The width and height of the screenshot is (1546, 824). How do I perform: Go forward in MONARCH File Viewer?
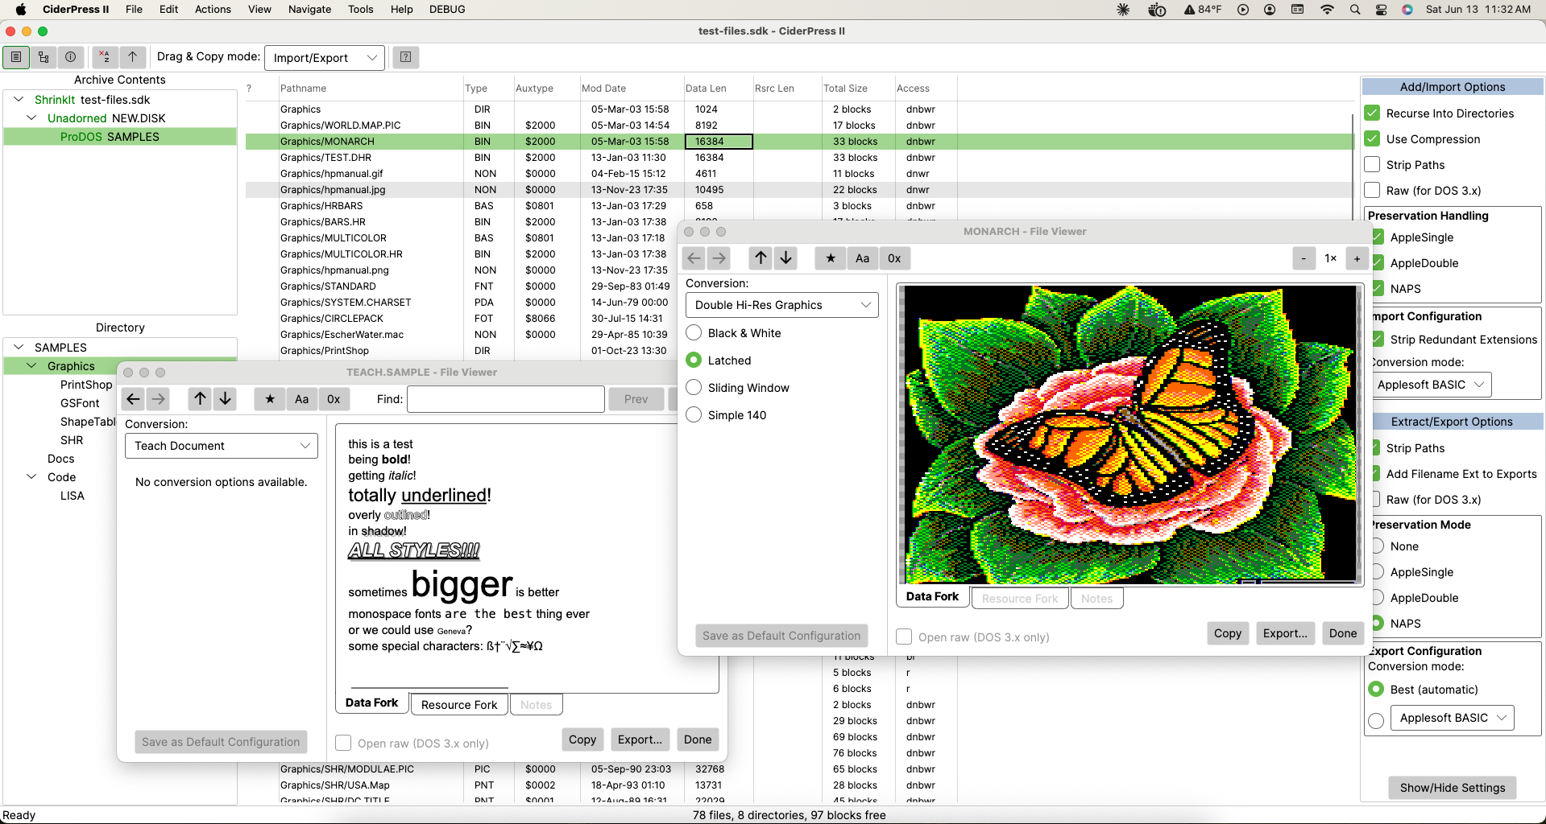click(x=719, y=258)
